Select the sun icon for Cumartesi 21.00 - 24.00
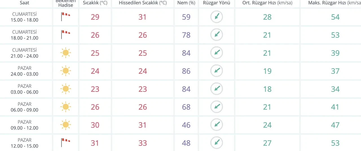 coord(65,53)
